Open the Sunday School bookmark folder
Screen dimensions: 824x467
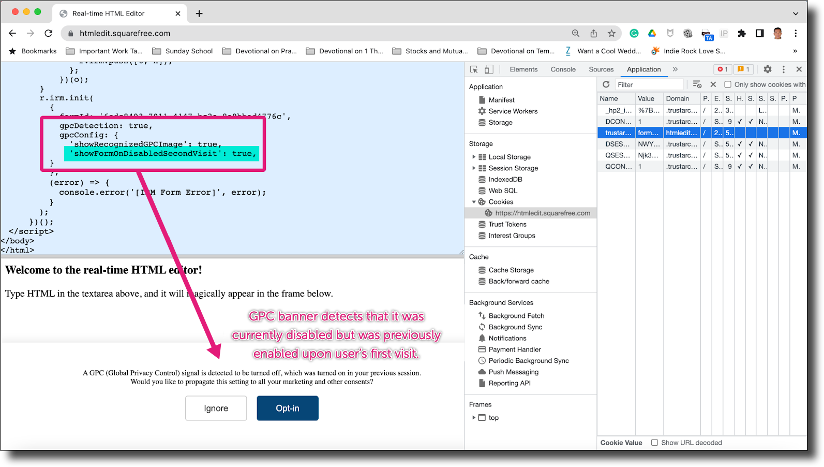pos(183,51)
